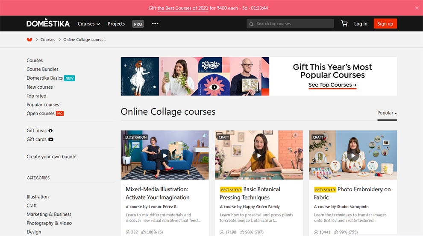Choose the Photography & Video category
This screenshot has width=423, height=236.
point(49,223)
